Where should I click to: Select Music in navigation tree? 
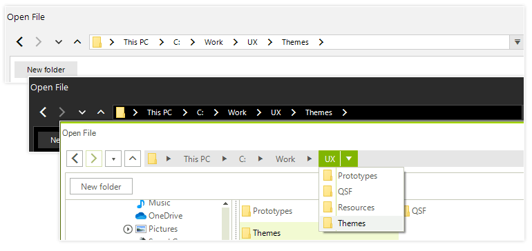coord(153,203)
